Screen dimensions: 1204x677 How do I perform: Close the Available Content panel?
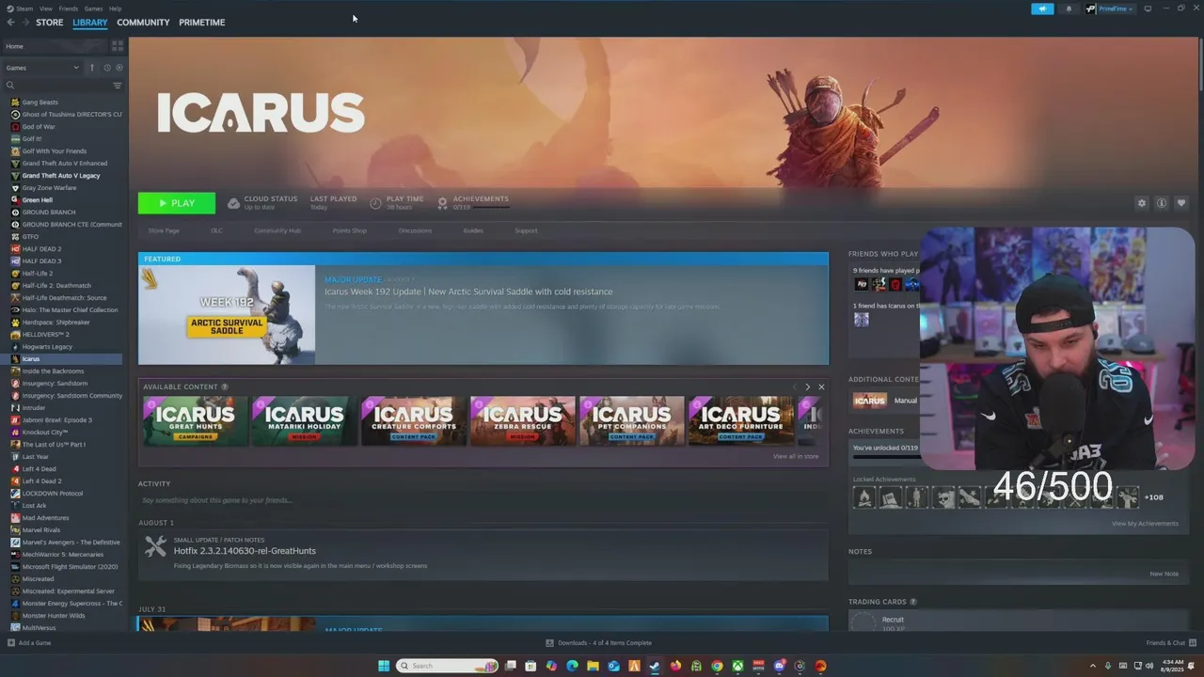click(821, 386)
